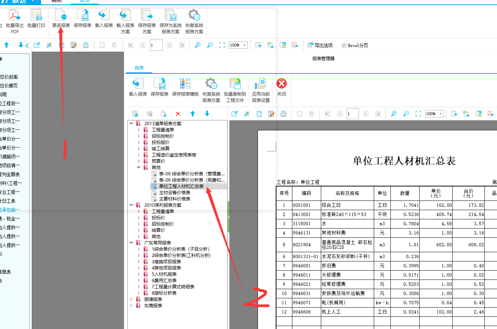497x329 pixels.
Task: Switch to 报表 tab in 报表管理器
Action: coord(139,68)
